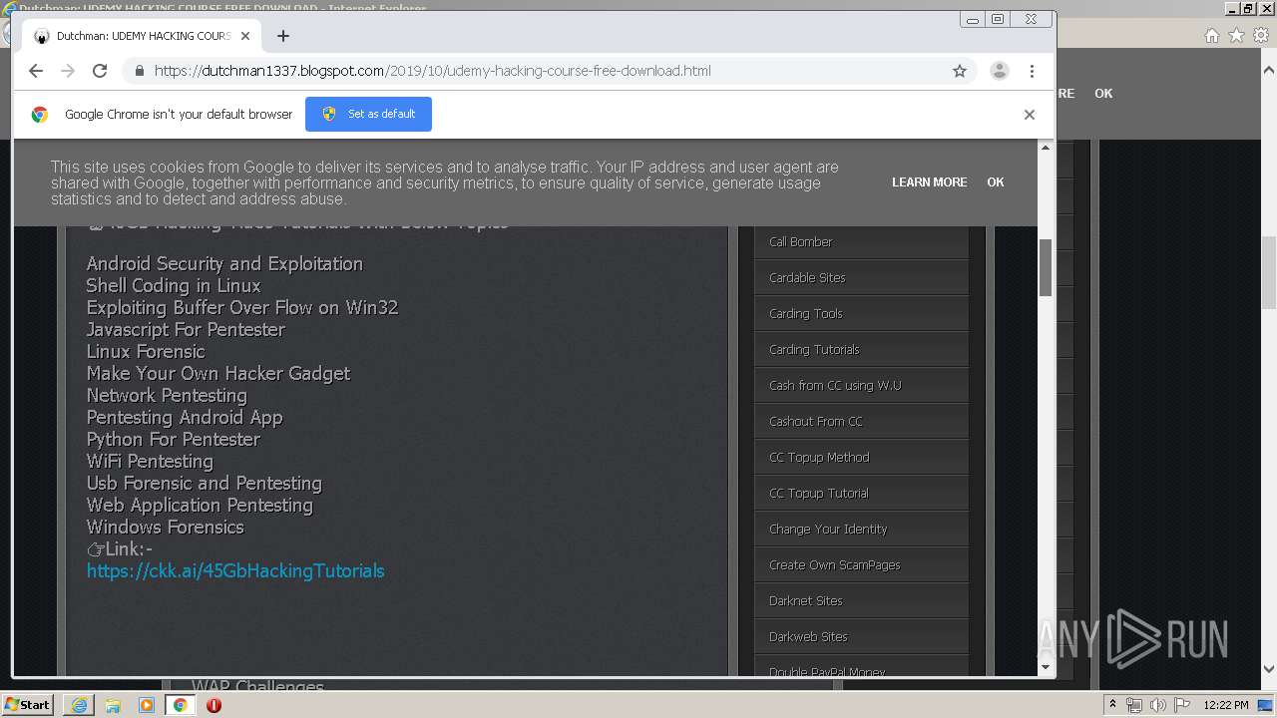The width and height of the screenshot is (1277, 718).
Task: Switch to Chrome taskbar icon
Action: (x=180, y=705)
